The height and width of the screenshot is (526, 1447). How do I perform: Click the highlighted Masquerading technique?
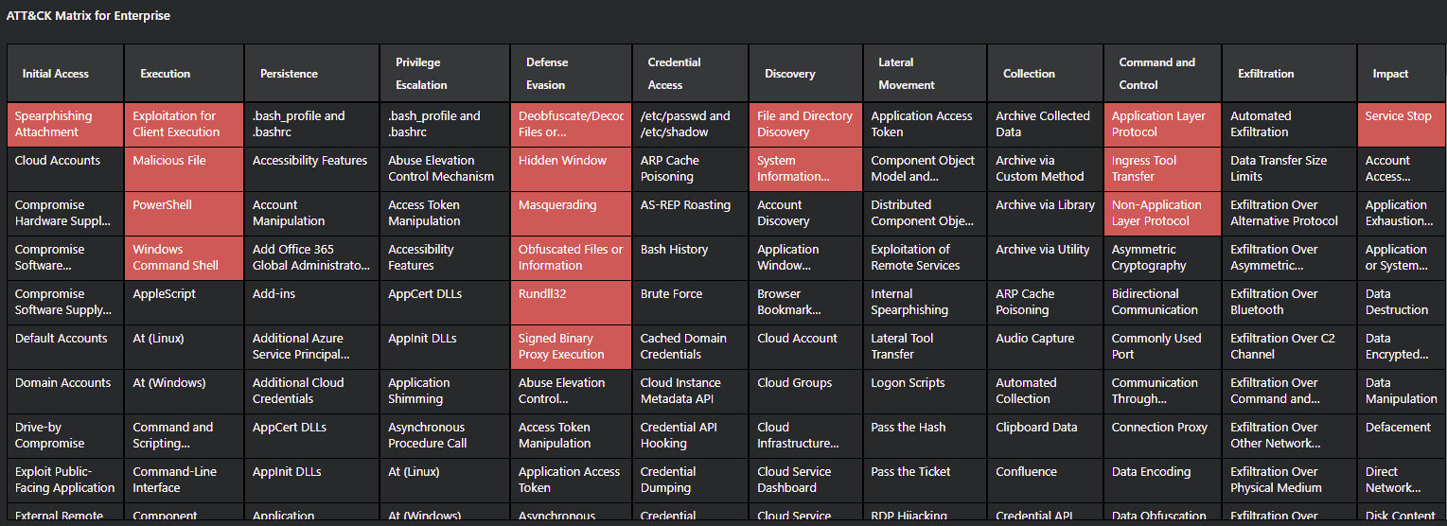click(x=572, y=214)
